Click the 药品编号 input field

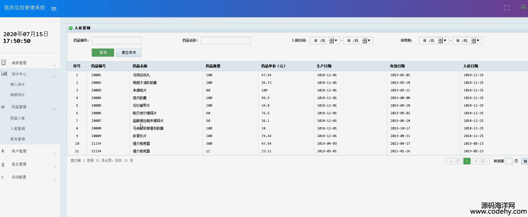117,40
